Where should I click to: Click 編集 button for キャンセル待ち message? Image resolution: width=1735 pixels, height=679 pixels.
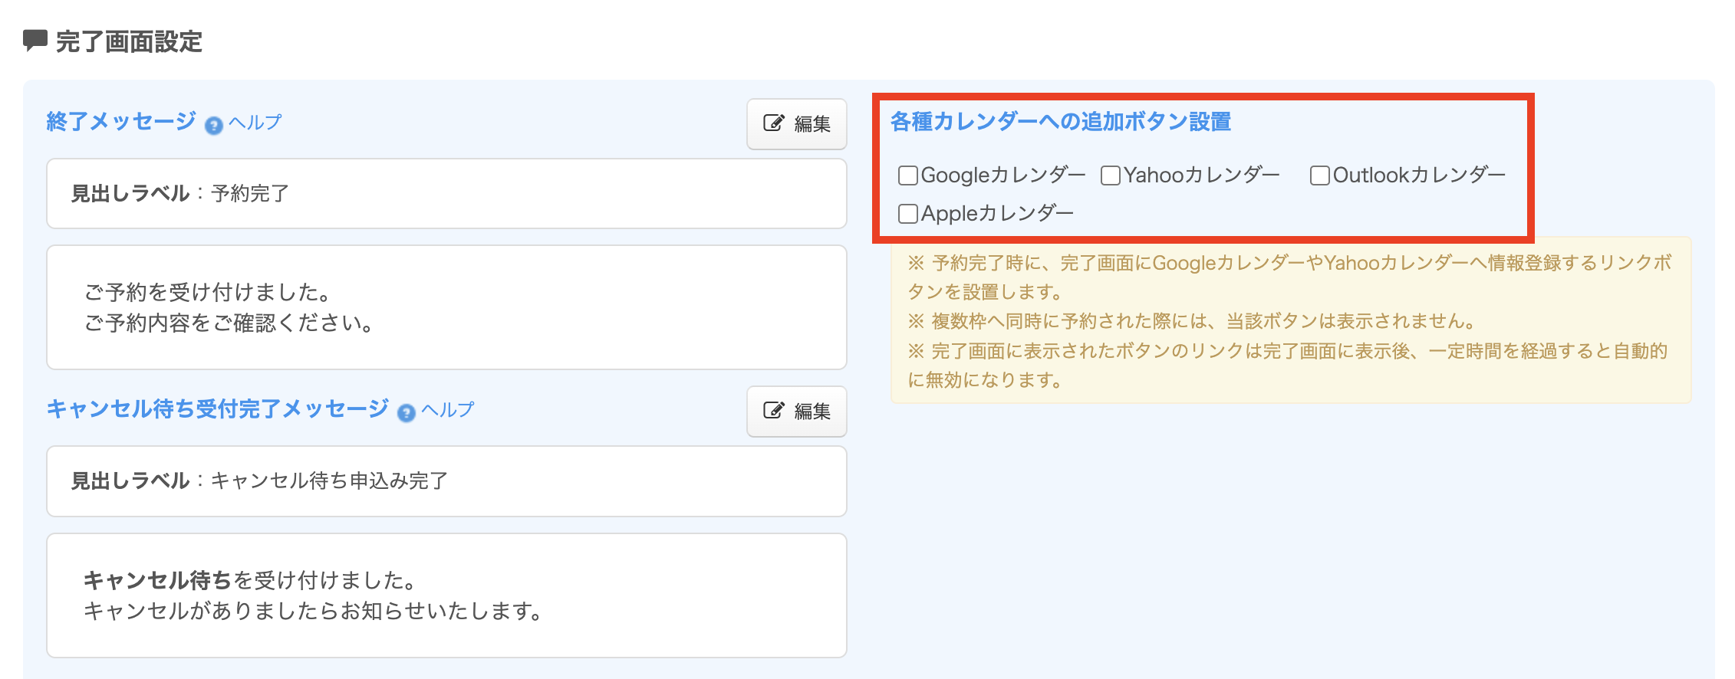point(797,412)
